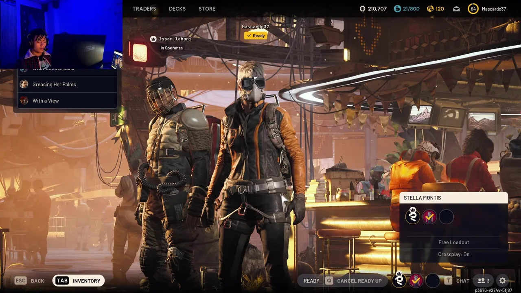Viewport: 521px width, 293px height.
Task: Click the STELLA MONTIS map header
Action: click(x=454, y=198)
